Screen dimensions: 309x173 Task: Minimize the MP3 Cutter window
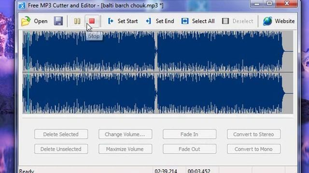pyautogui.click(x=257, y=4)
